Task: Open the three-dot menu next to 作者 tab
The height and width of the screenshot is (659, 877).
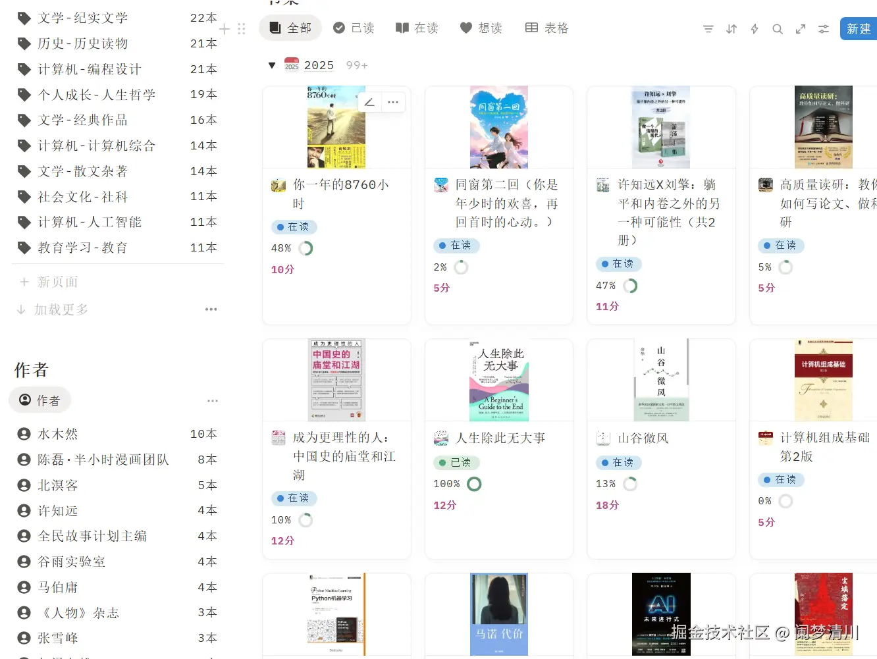Action: click(212, 400)
